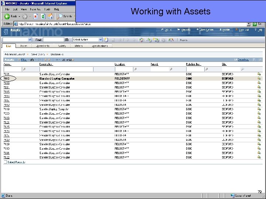Click the binoculars Find icon
The image size is (266, 199).
(66, 40)
